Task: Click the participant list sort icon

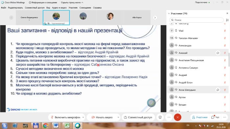Action: [x=227, y=20]
